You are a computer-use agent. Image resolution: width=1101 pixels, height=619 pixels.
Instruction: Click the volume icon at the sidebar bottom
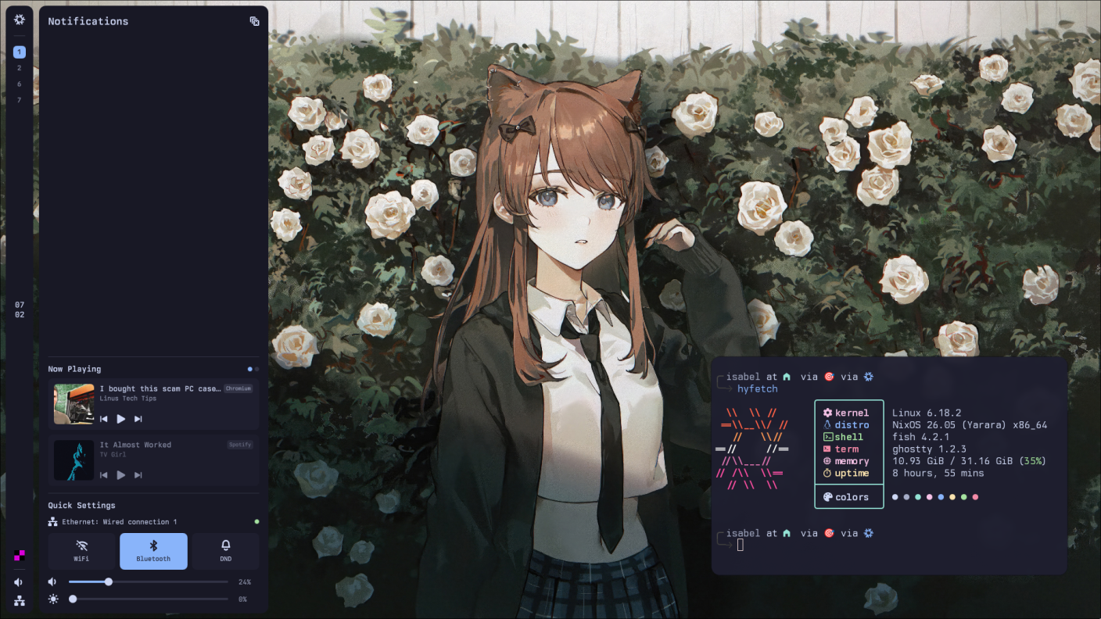point(18,581)
